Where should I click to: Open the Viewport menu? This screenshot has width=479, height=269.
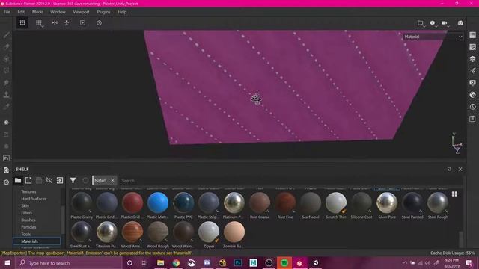81,12
